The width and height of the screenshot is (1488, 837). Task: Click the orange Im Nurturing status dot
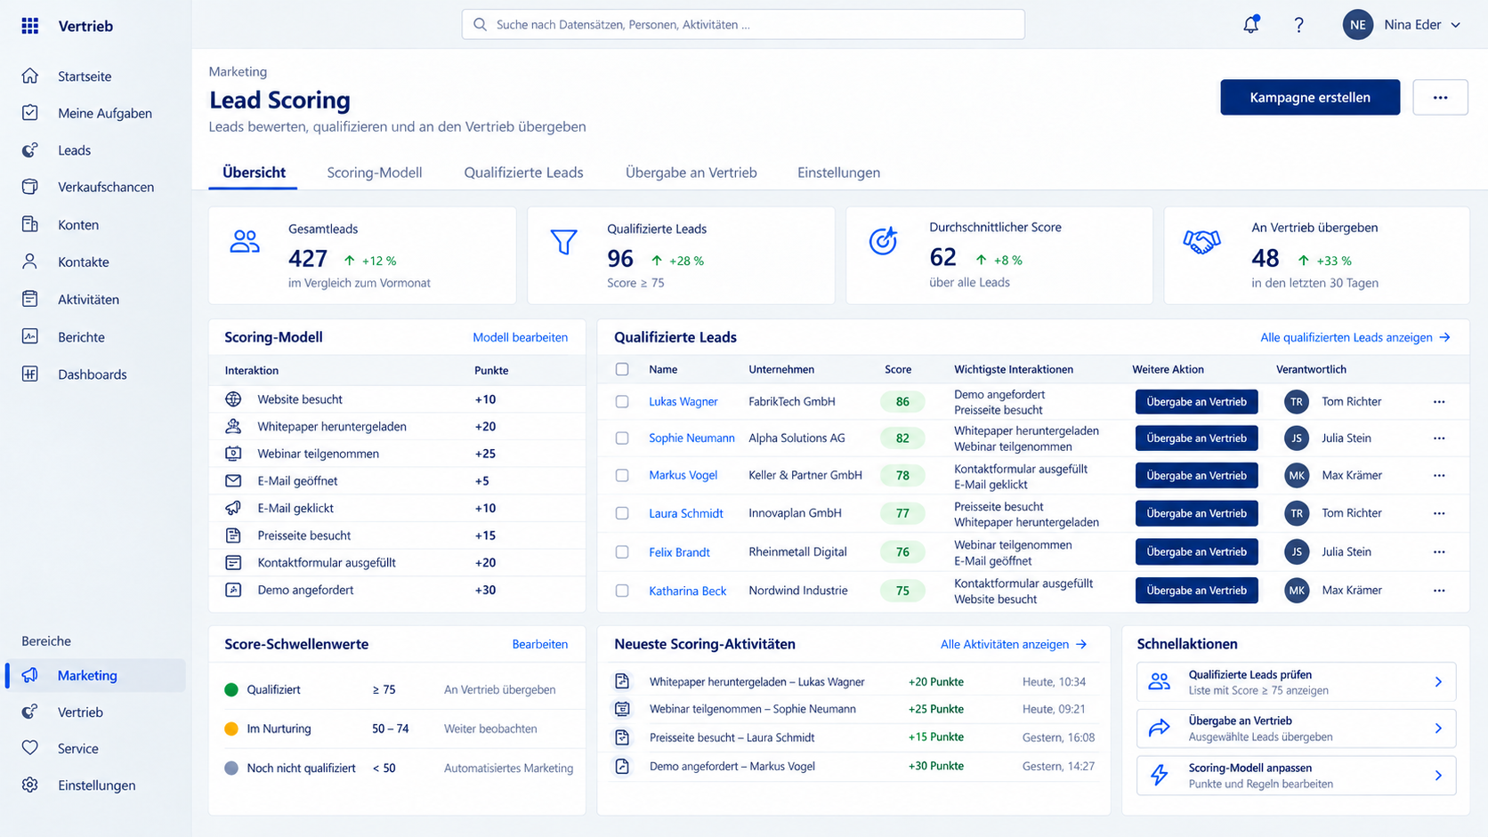coord(231,728)
